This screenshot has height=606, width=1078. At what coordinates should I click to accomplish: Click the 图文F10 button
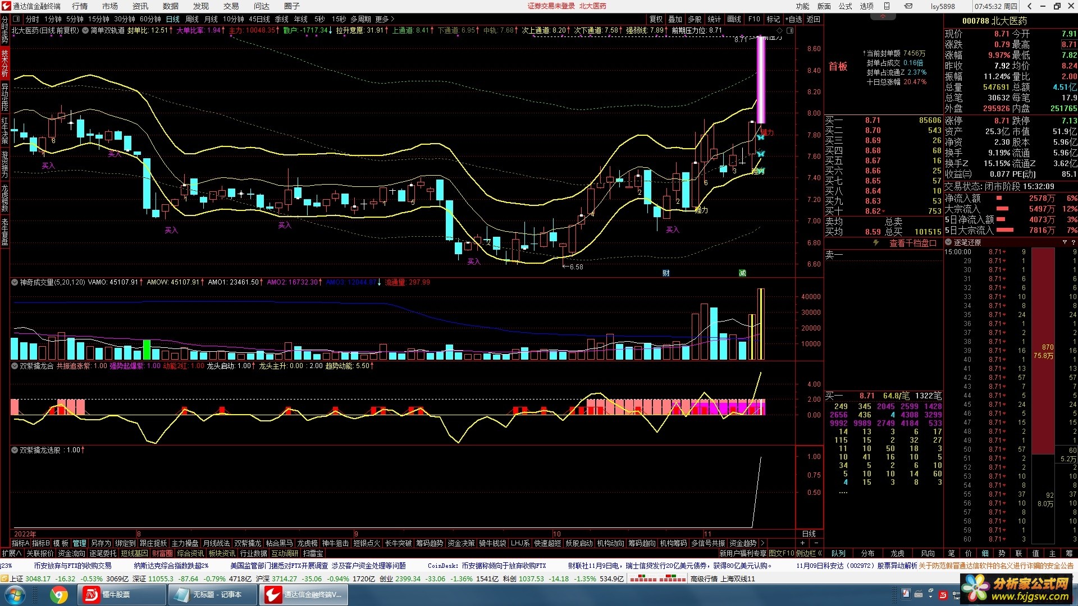(782, 553)
